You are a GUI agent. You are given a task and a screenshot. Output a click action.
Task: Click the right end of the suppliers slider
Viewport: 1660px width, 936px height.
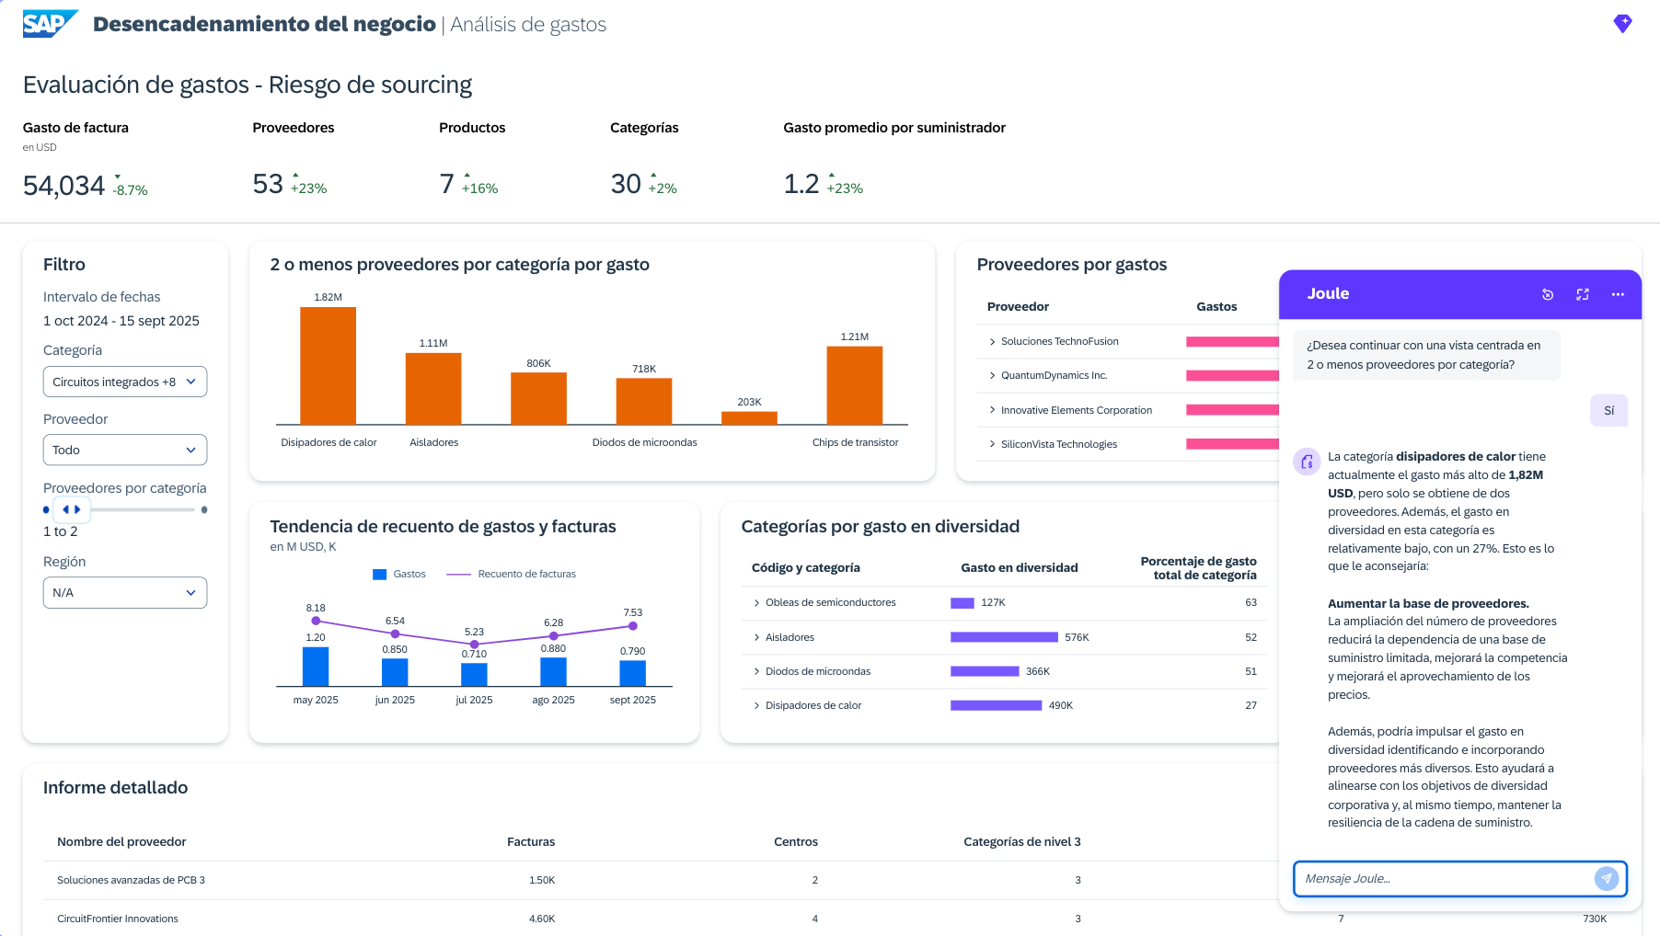click(x=204, y=509)
